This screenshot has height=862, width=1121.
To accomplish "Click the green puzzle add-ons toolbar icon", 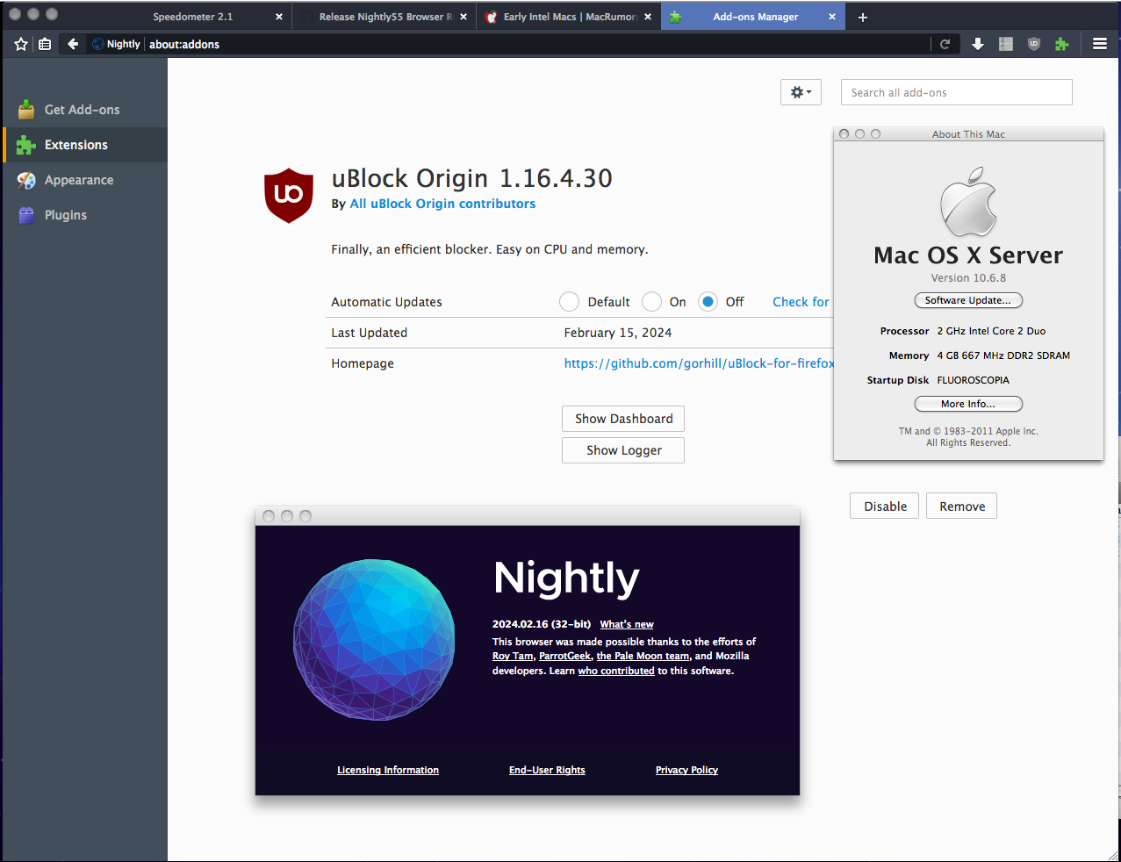I will pyautogui.click(x=1062, y=44).
